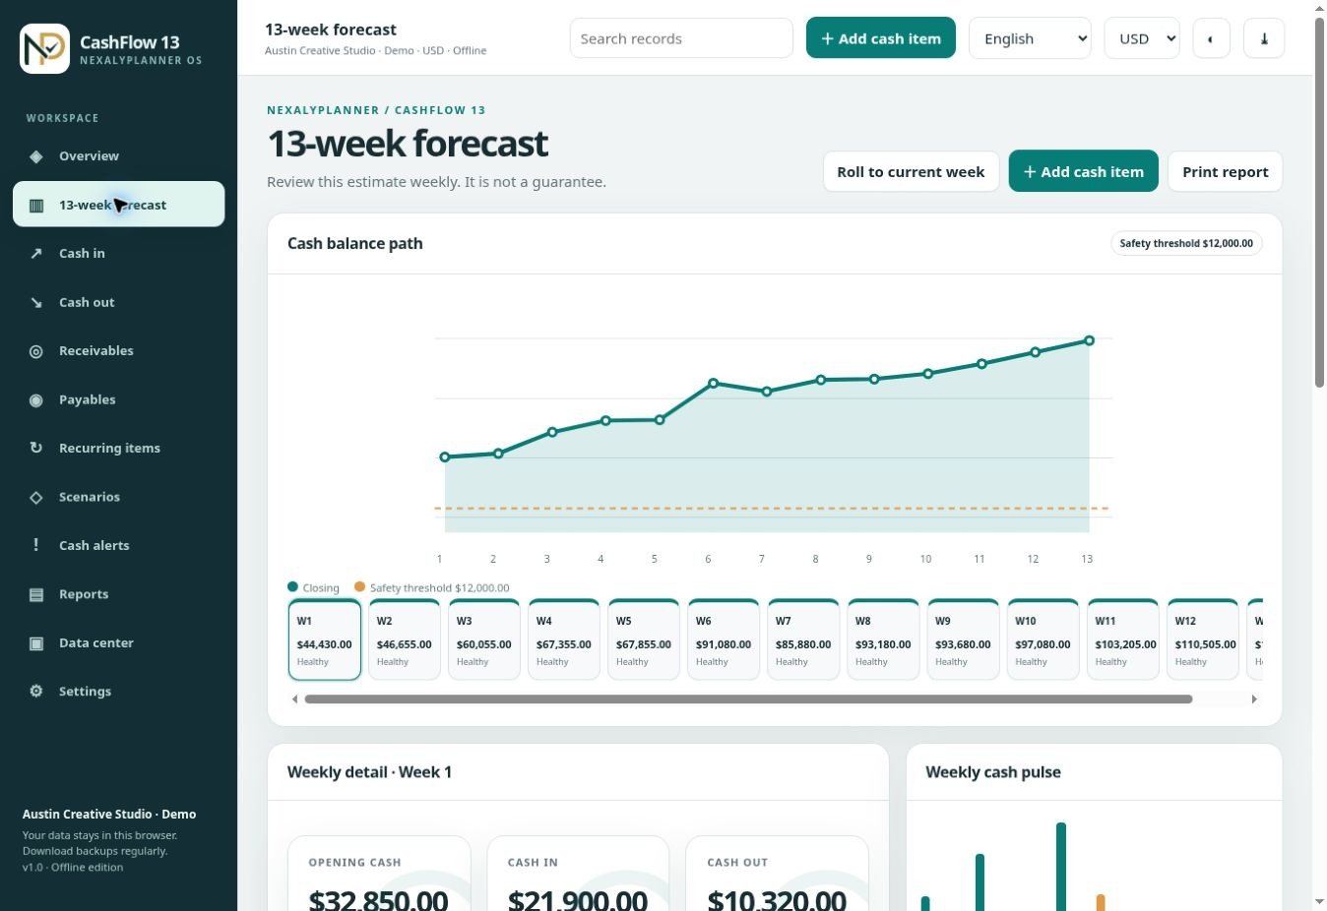Image resolution: width=1327 pixels, height=911 pixels.
Task: Click the dark mode moon icon button
Action: [x=1211, y=38]
